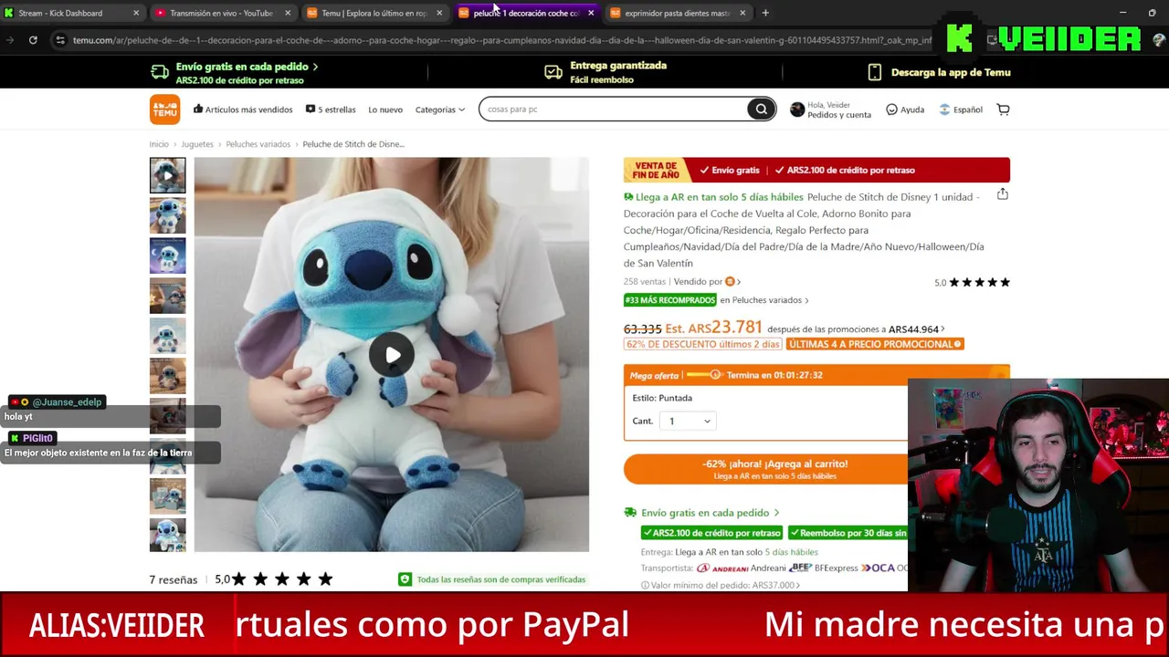Image resolution: width=1169 pixels, height=657 pixels.
Task: Open the Temu logo home link
Action: pos(165,109)
